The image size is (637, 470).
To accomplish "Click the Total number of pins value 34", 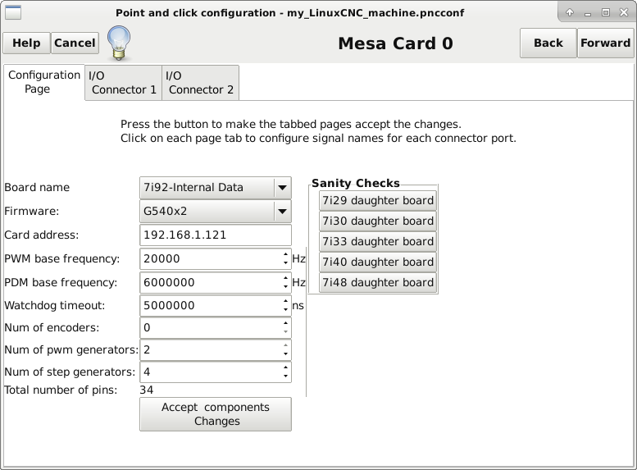I will pos(147,390).
